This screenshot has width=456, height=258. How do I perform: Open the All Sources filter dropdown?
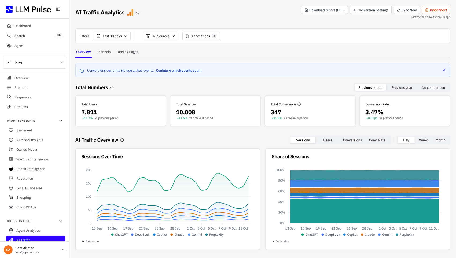(x=160, y=36)
